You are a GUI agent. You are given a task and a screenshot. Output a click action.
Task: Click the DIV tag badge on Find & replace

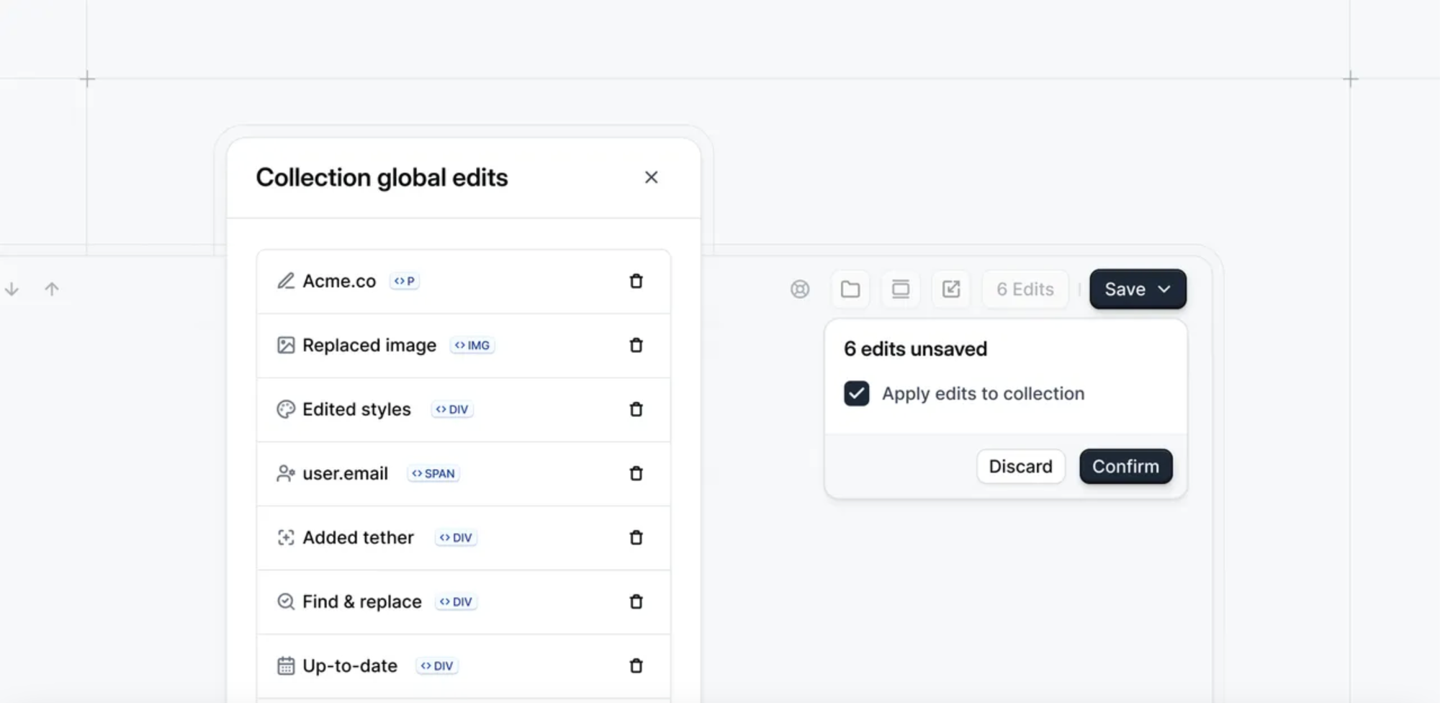[456, 601]
